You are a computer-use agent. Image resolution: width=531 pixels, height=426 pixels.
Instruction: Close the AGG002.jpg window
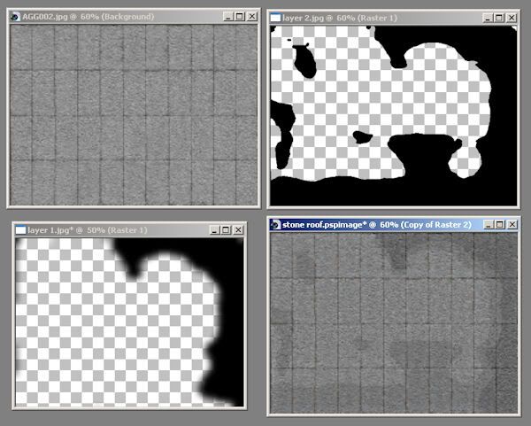tap(251, 16)
